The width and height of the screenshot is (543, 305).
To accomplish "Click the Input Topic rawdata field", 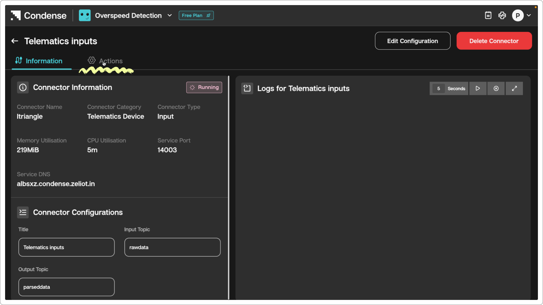I will pyautogui.click(x=172, y=247).
